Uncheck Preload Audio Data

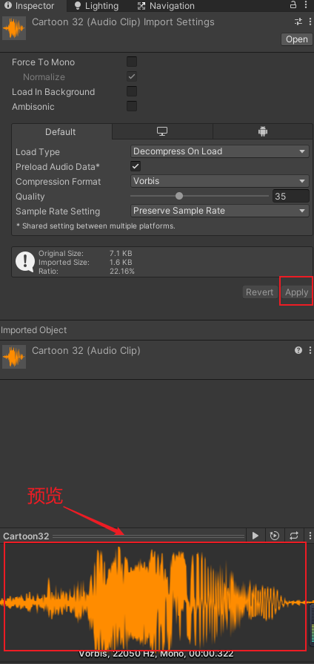pyautogui.click(x=136, y=166)
